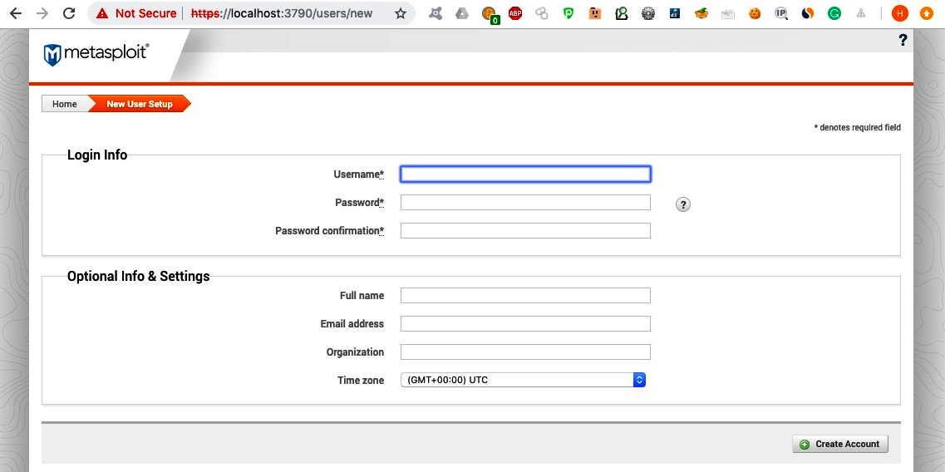Open the ABP Adblock Plus extension
This screenshot has width=945, height=472.
click(x=515, y=13)
